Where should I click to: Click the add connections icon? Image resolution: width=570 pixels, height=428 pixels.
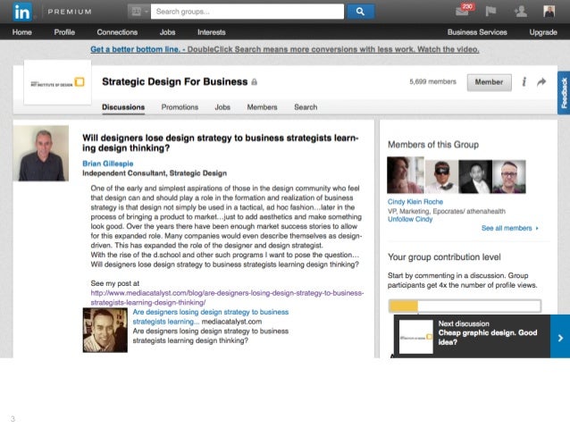tap(520, 12)
